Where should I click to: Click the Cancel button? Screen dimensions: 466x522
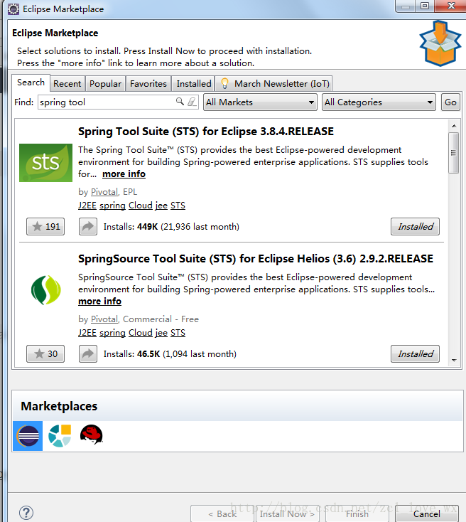pos(427,514)
